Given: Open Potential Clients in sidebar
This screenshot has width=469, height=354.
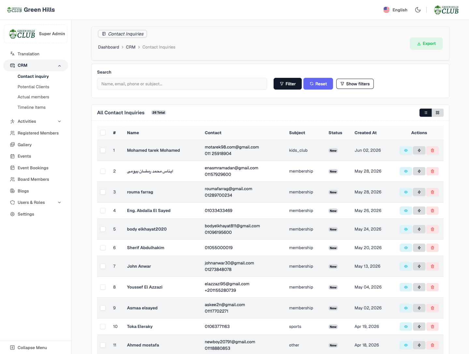Looking at the screenshot, I should coord(34,87).
